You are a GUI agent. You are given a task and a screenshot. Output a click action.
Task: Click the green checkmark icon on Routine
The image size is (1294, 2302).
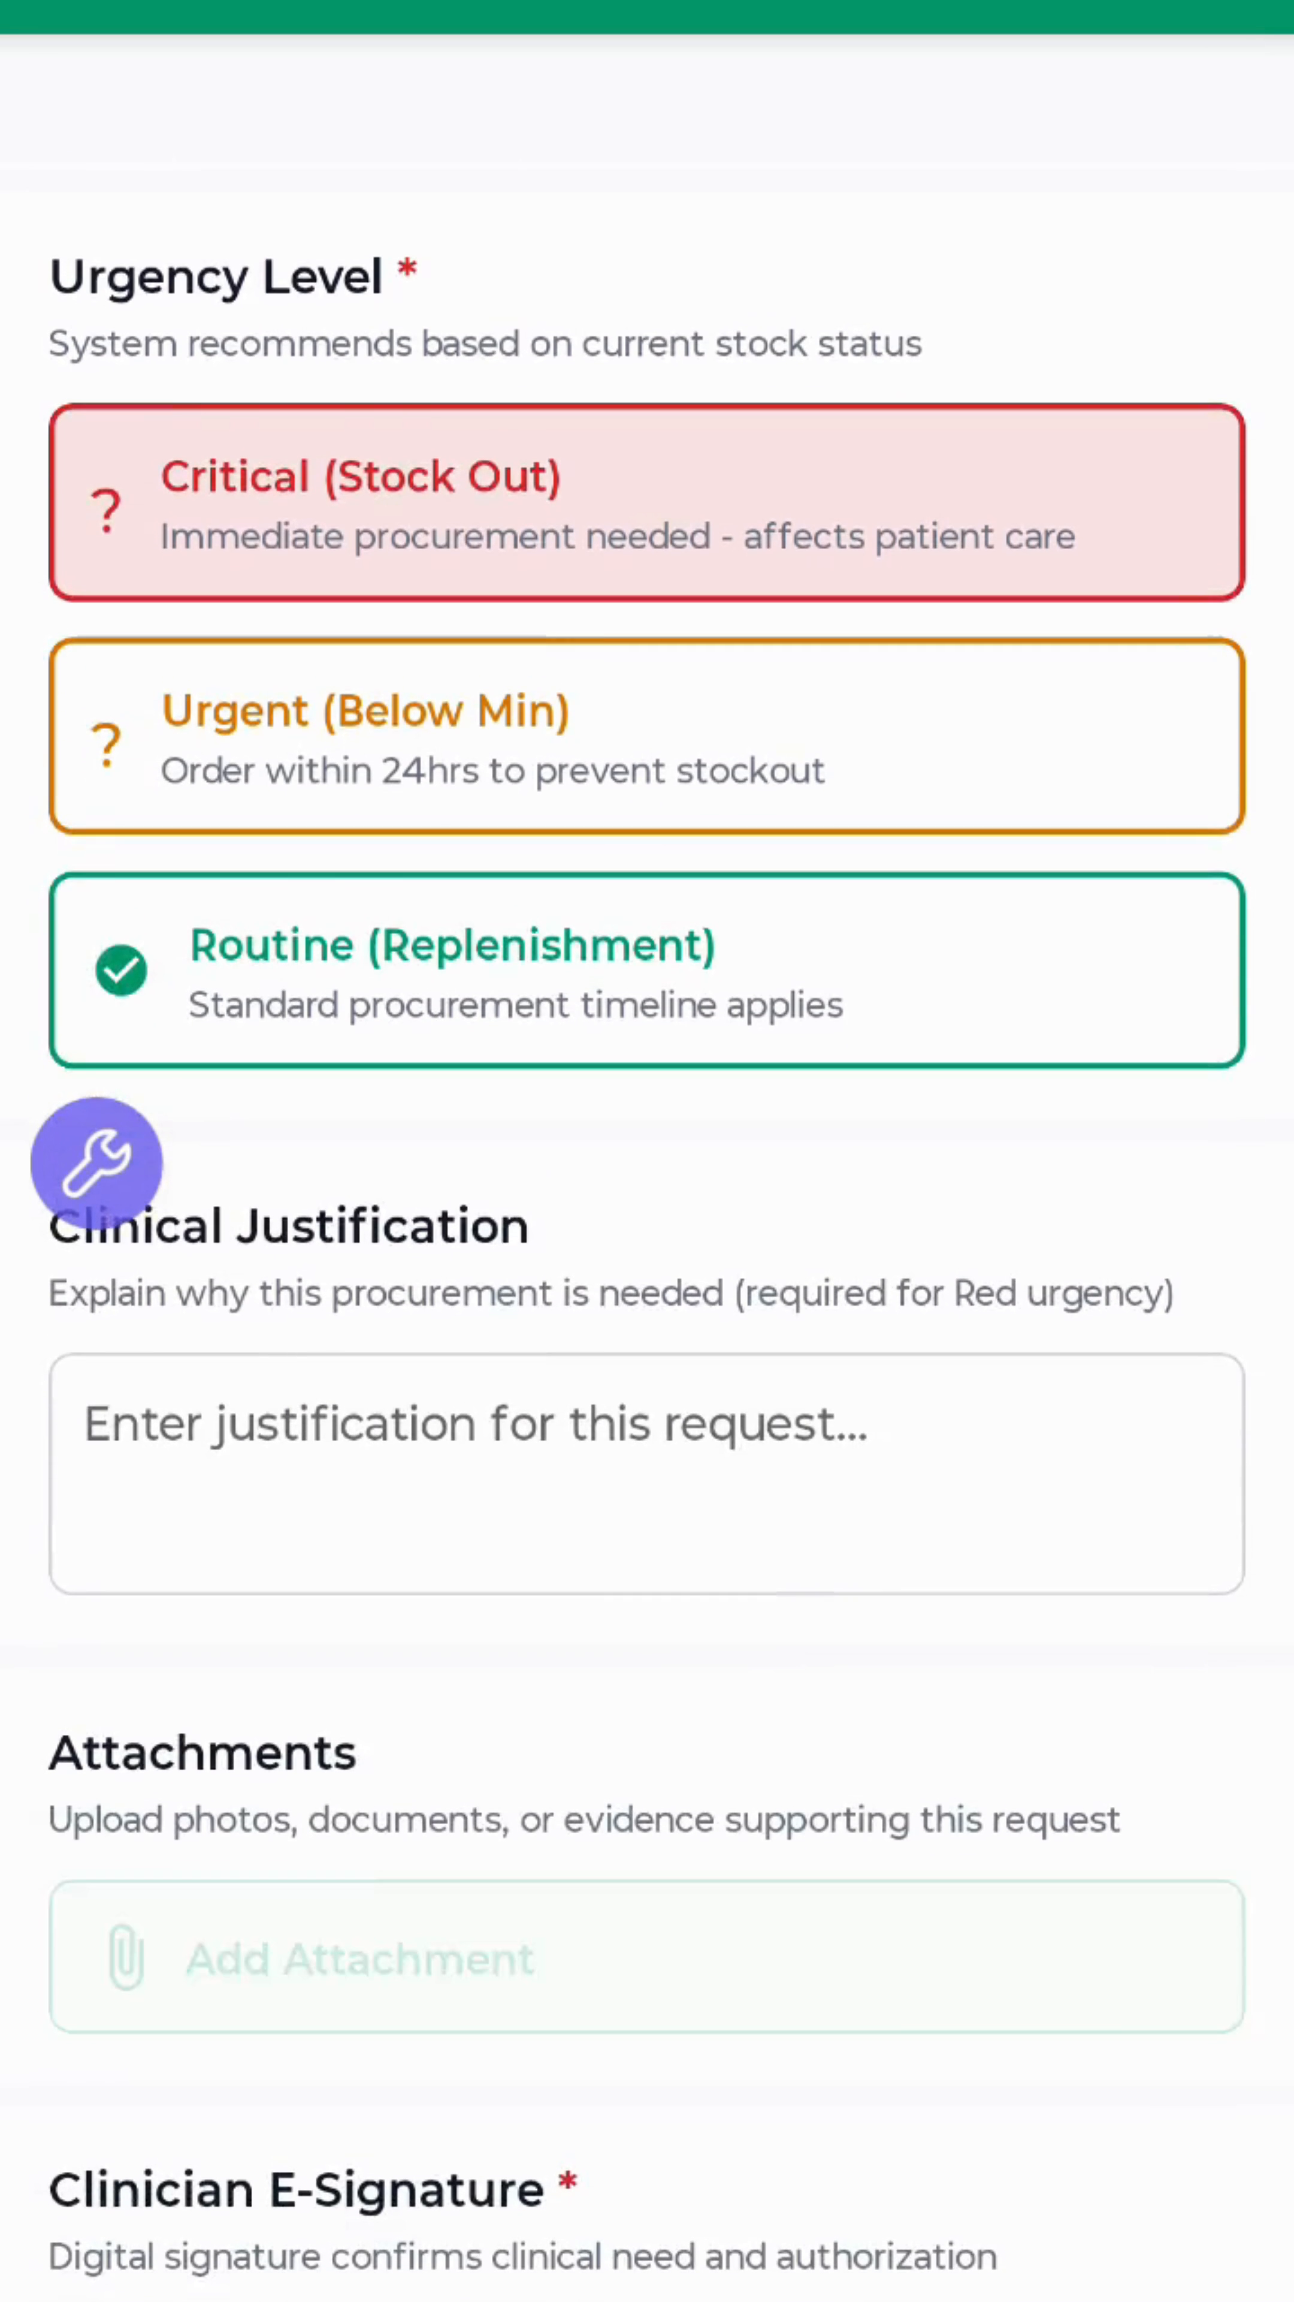click(x=122, y=971)
